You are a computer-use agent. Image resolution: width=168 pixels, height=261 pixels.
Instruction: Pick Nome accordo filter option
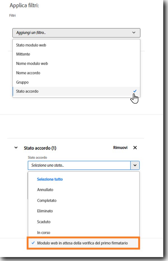pyautogui.click(x=28, y=73)
